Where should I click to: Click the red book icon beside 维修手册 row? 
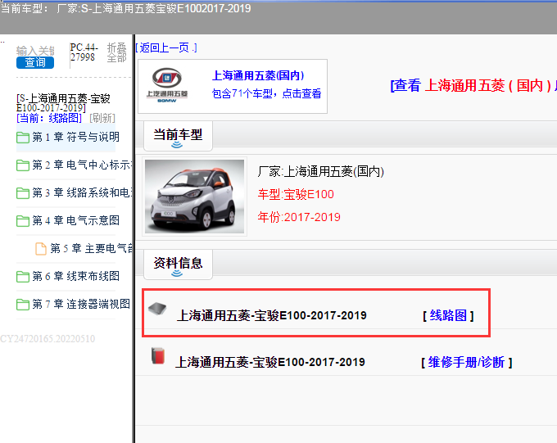coord(158,355)
